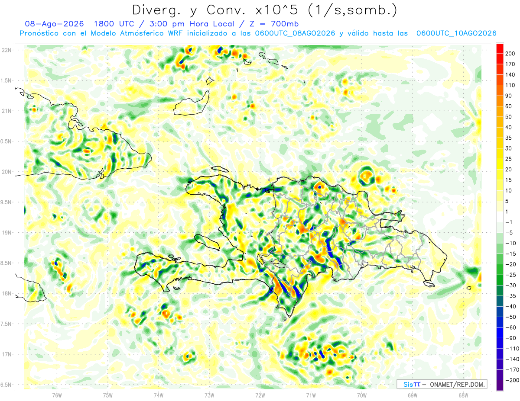Click the '-40' colorbar label
Viewport: 520px width, 401px height.
(511, 307)
